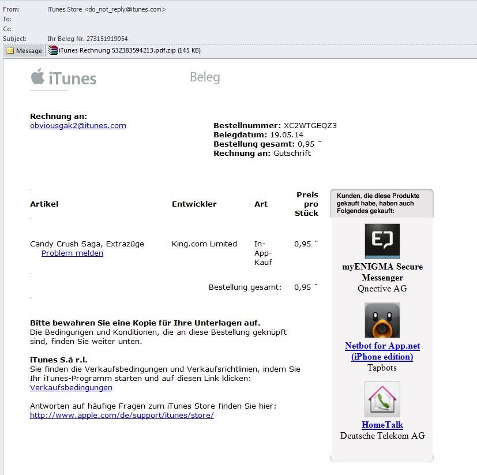Click the Rechnung an: Gutschrift text

[x=262, y=153]
